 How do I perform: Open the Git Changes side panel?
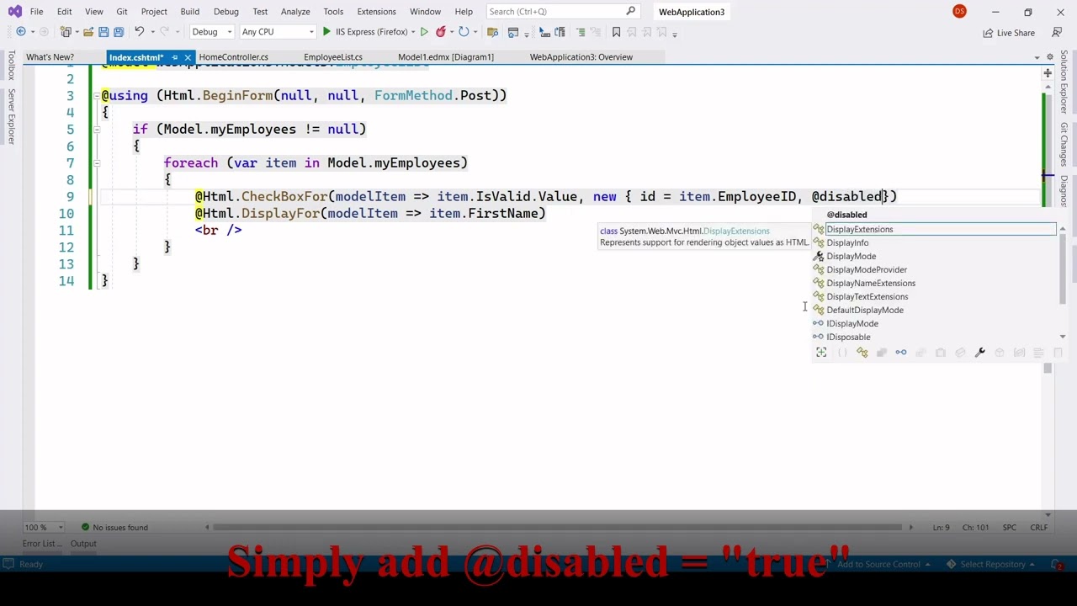1064,145
